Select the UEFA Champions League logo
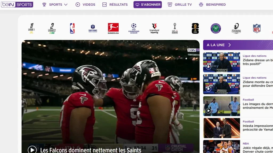This screenshot has width=273, height=153. [x=134, y=28]
